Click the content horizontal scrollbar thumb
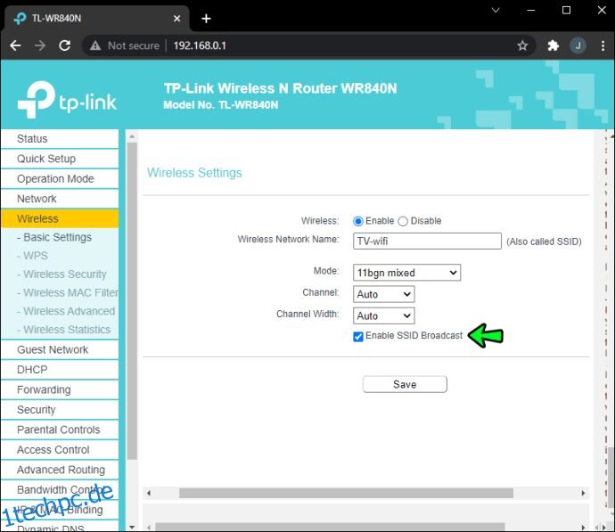 coord(347,493)
